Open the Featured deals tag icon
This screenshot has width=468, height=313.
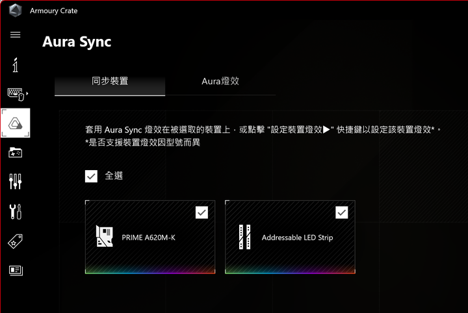[15, 241]
